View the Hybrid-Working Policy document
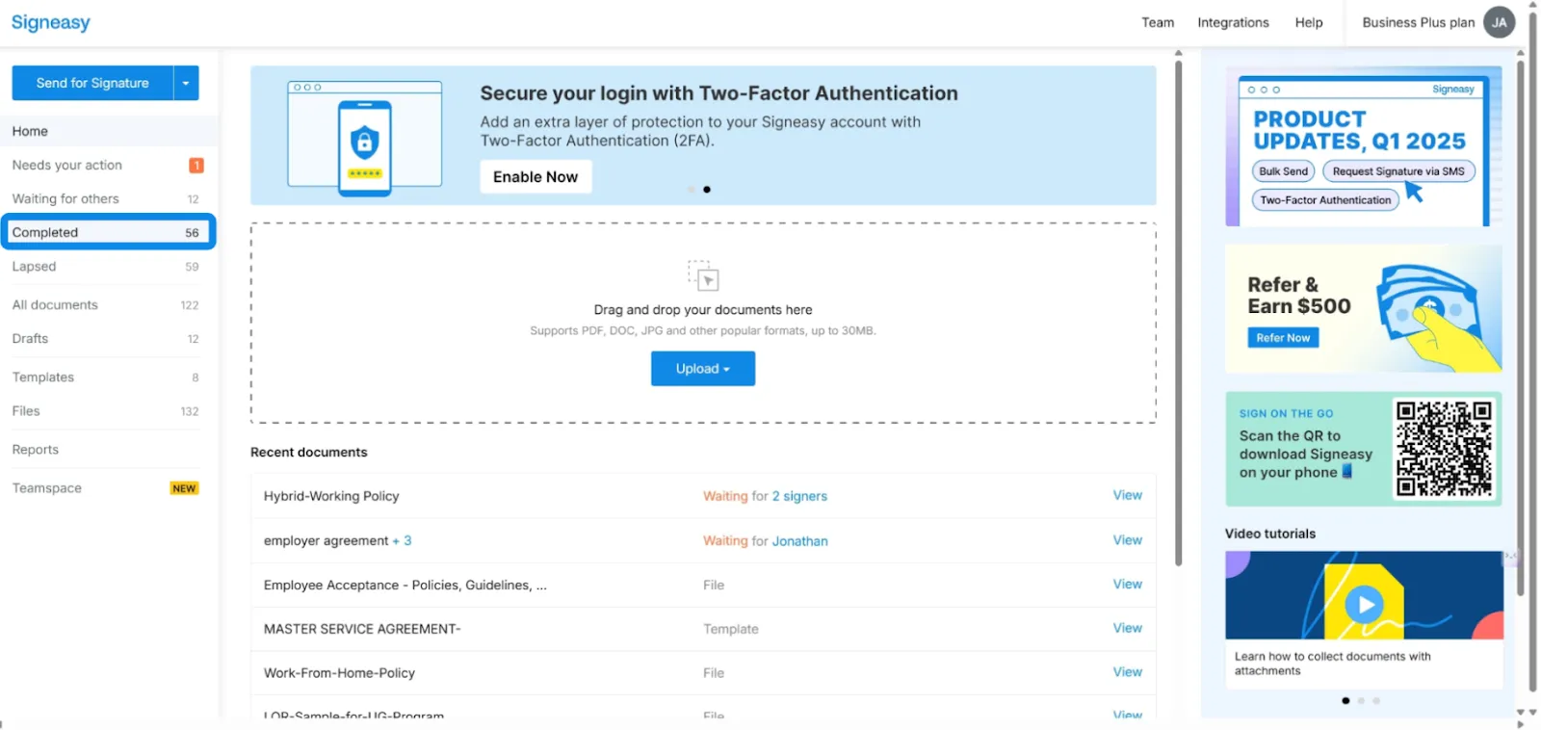This screenshot has width=1541, height=730. tap(1127, 495)
